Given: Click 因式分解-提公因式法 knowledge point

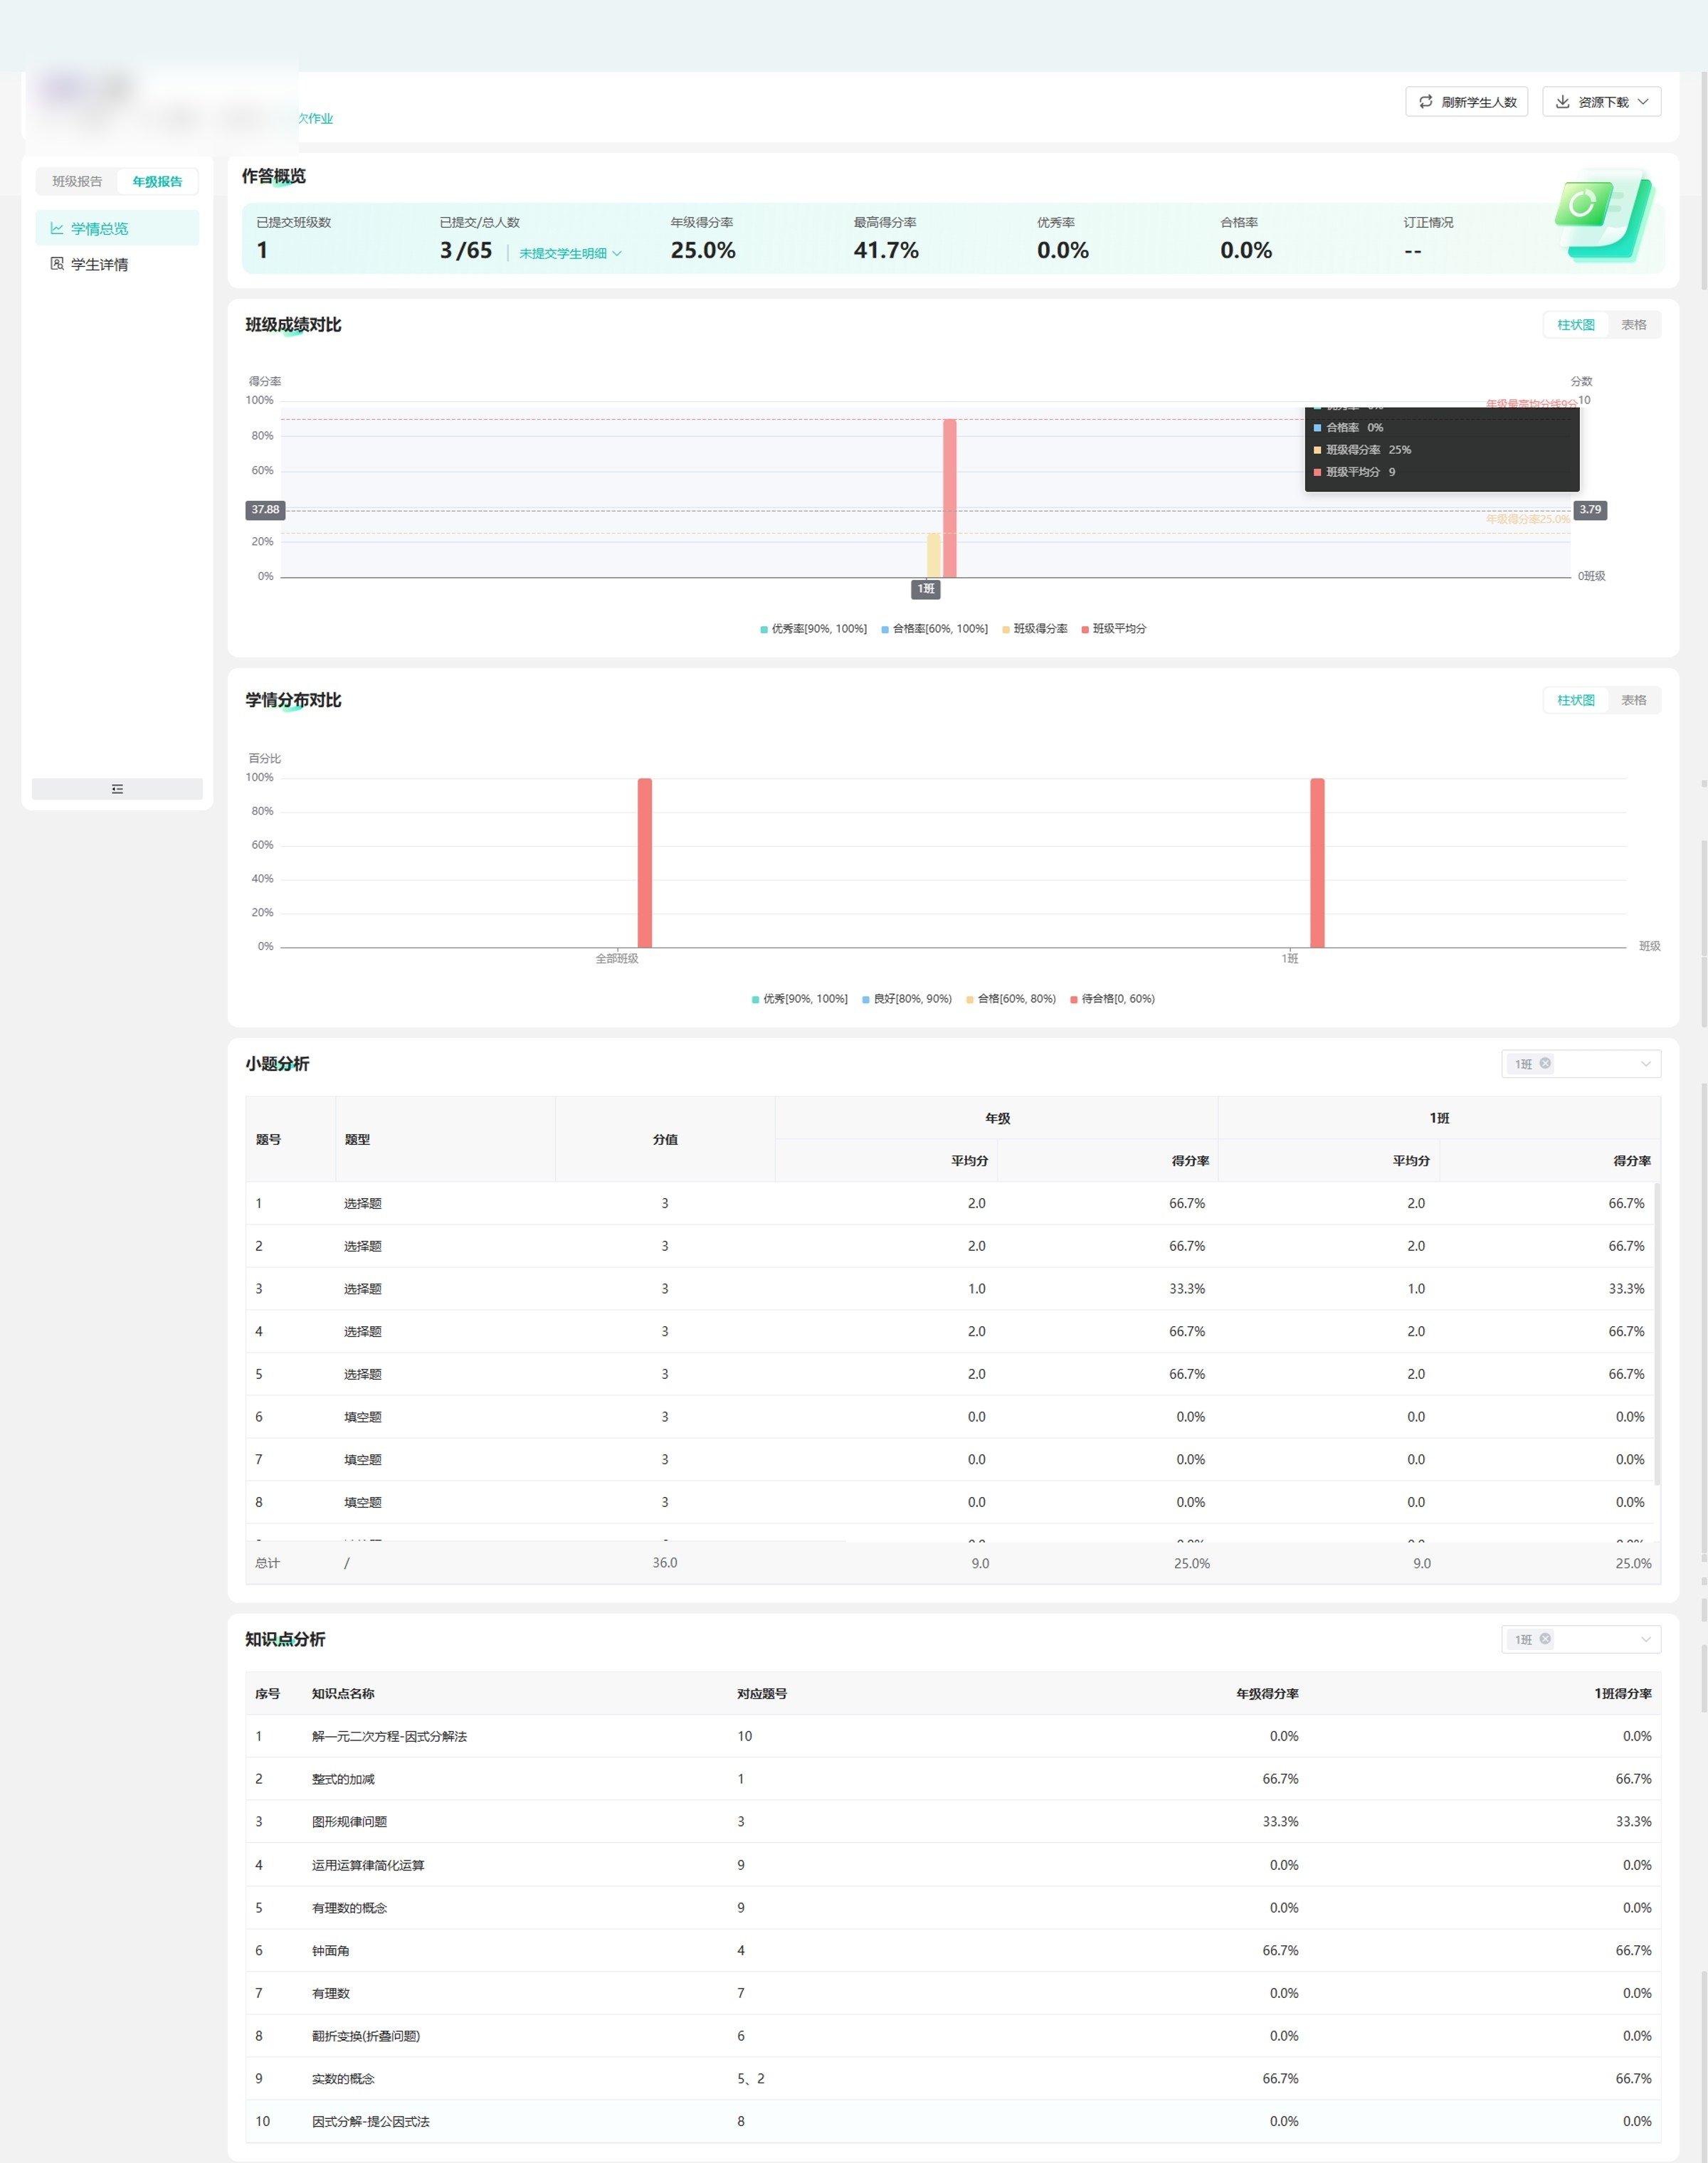Looking at the screenshot, I should pos(370,2121).
